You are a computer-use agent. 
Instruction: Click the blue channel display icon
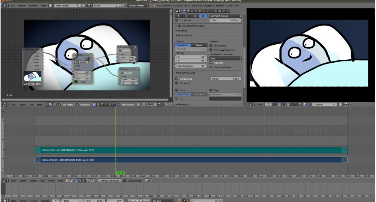coord(114,104)
